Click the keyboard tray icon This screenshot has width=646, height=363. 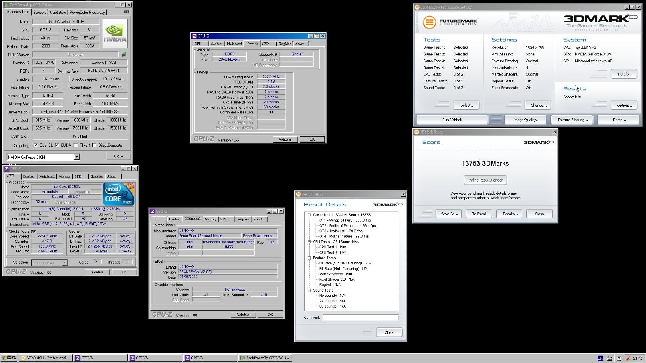click(610, 358)
